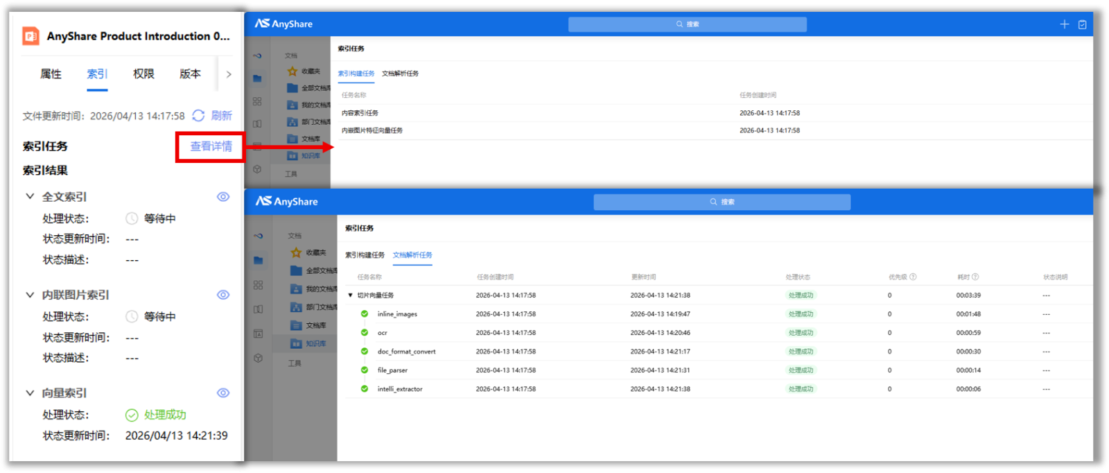Click the 耗时 help question-mark icon
1109x473 pixels.
click(975, 277)
